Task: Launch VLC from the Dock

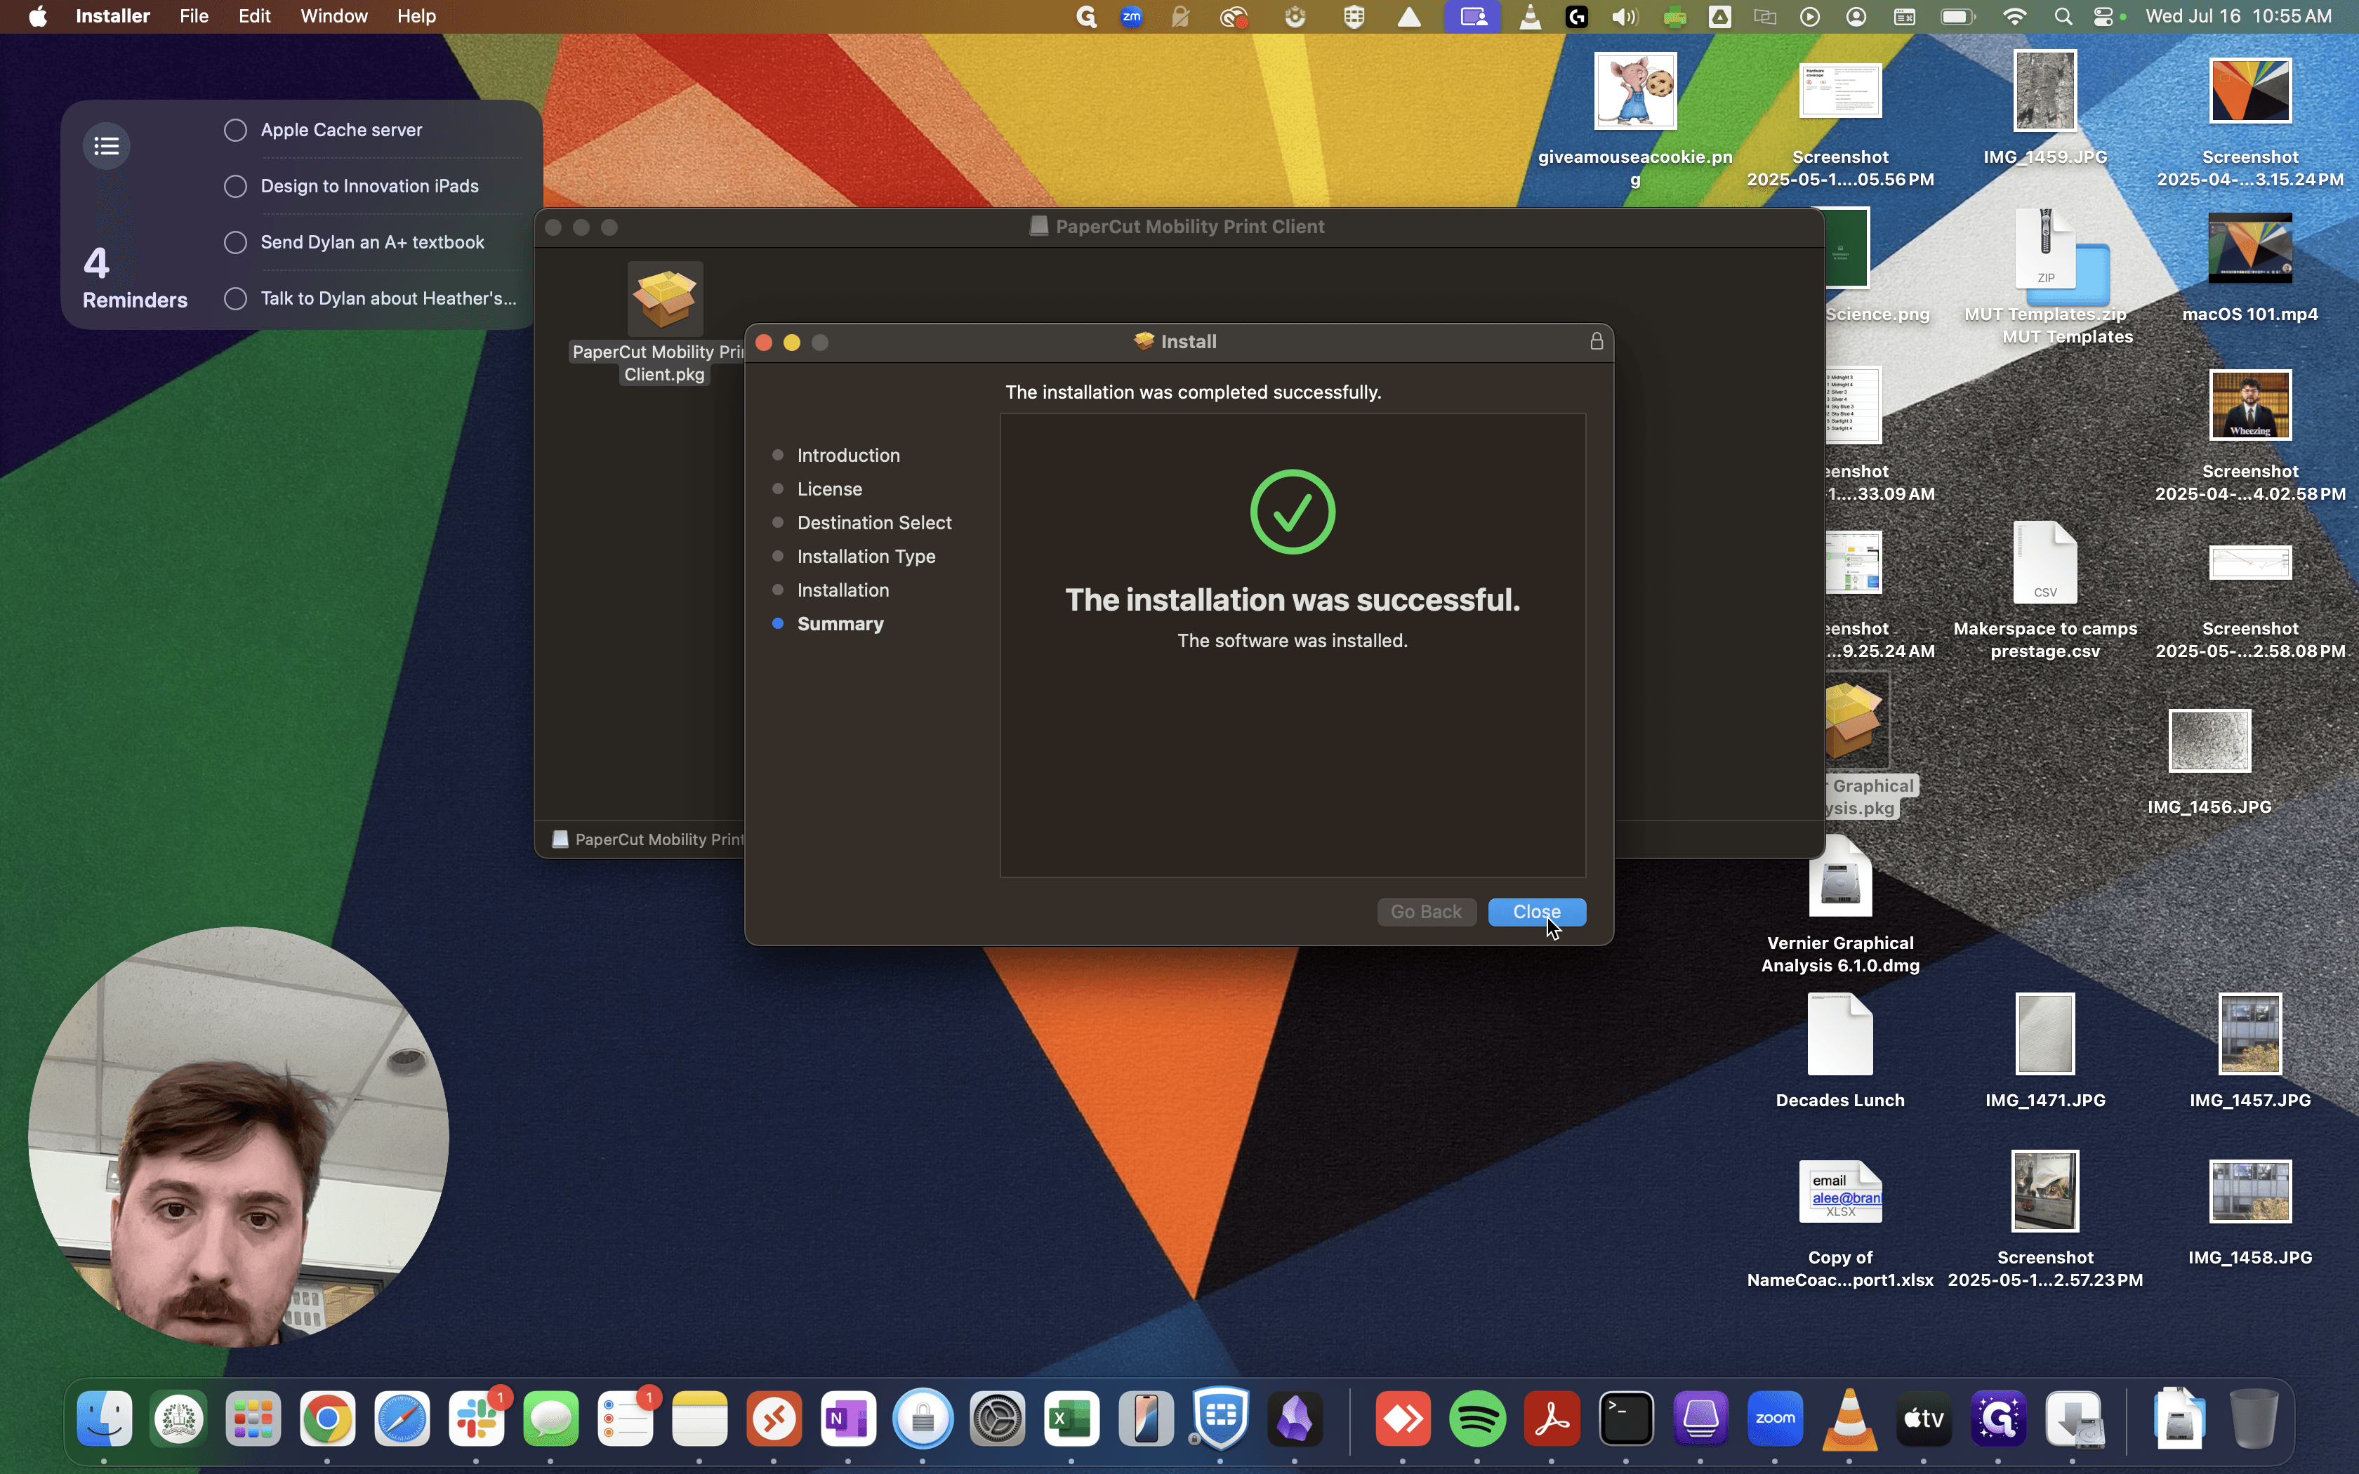Action: pos(1850,1419)
